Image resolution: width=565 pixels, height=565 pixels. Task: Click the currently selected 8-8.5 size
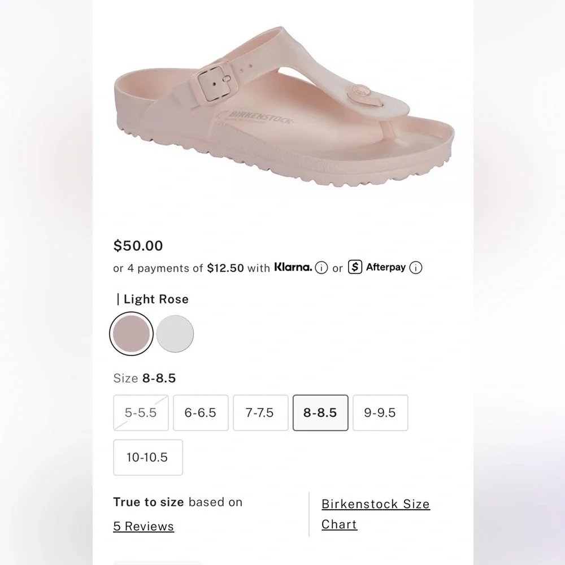tap(320, 413)
